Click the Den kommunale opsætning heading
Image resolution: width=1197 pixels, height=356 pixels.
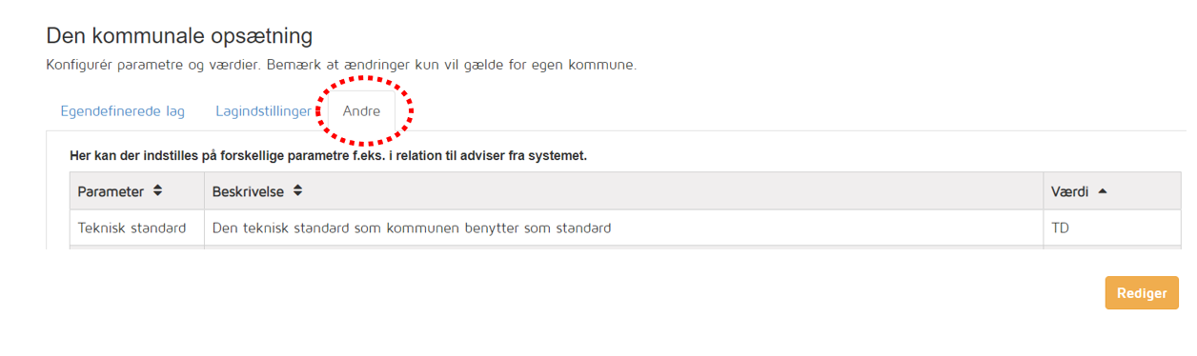(x=179, y=37)
